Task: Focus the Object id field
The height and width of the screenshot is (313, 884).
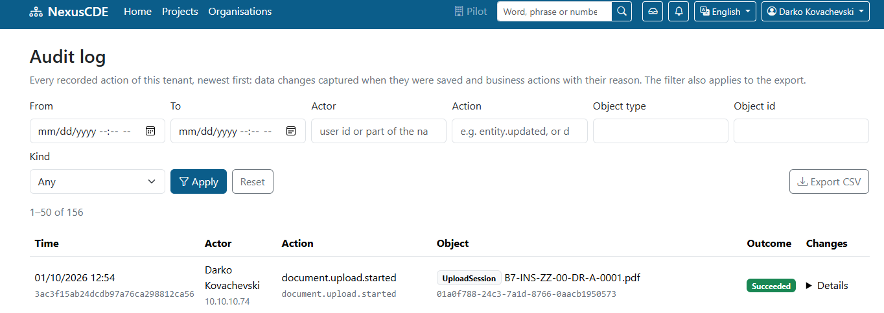Action: click(x=801, y=131)
